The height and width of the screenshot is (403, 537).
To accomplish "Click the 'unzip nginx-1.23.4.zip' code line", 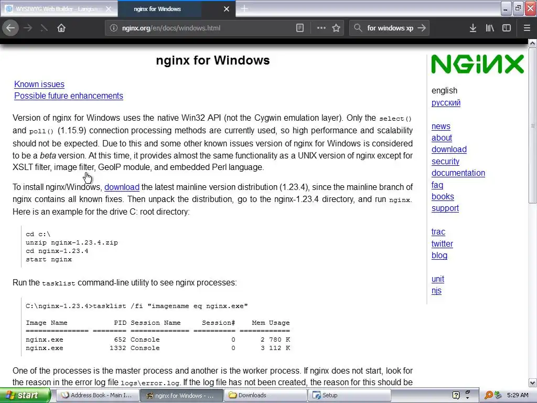I will [71, 242].
